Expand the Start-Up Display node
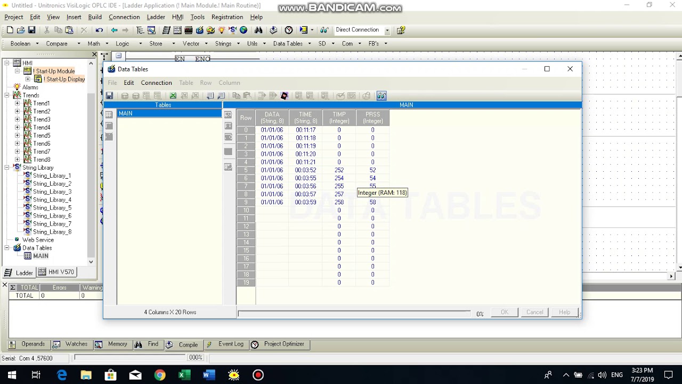The height and width of the screenshot is (384, 682). pos(28,79)
